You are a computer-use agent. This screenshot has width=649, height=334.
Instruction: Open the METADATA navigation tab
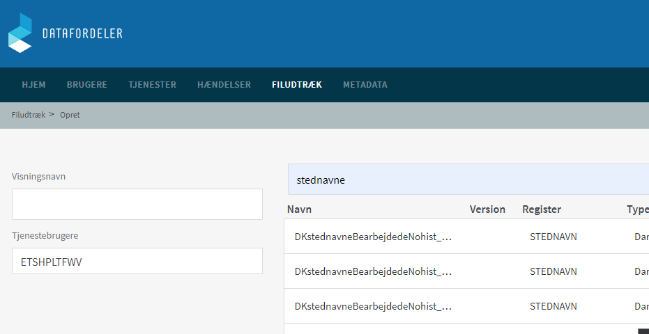(x=365, y=85)
